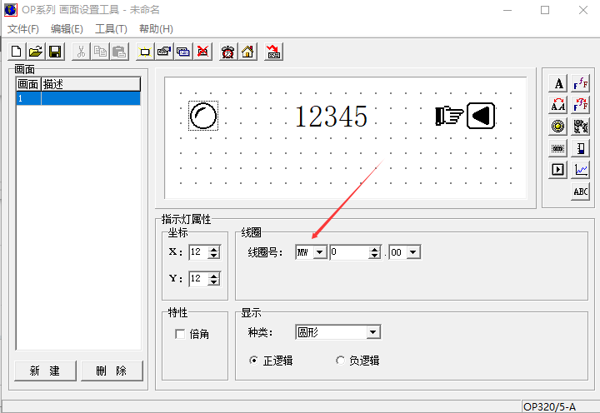Image resolution: width=600 pixels, height=413 pixels.
Task: Decrease the X coordinate with down arrow
Action: tap(214, 256)
